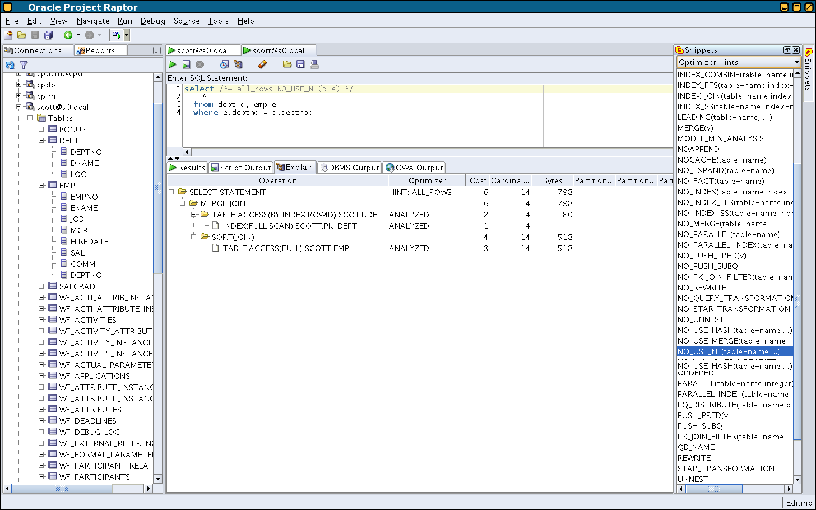The width and height of the screenshot is (816, 510).
Task: Click the PUSH_SUBQ snippet
Action: click(x=700, y=426)
